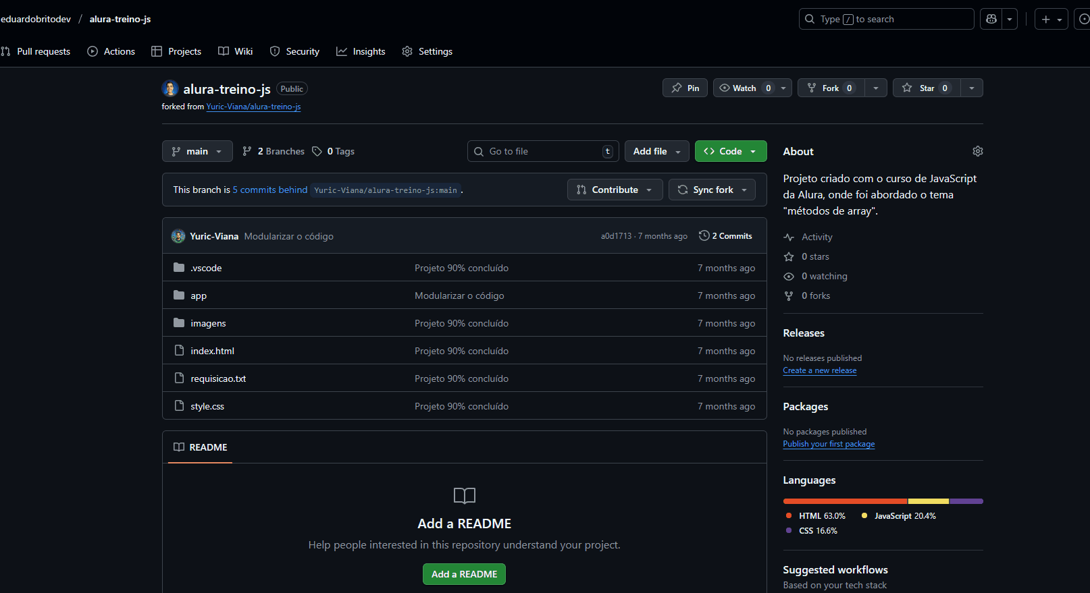Screen dimensions: 1090x593
Task: Open the Releases heading link
Action: point(804,333)
